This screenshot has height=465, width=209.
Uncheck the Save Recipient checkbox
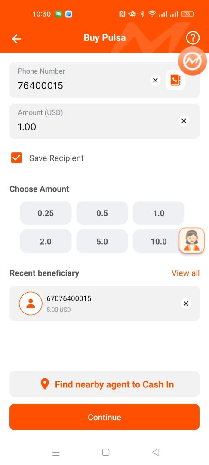tap(16, 158)
